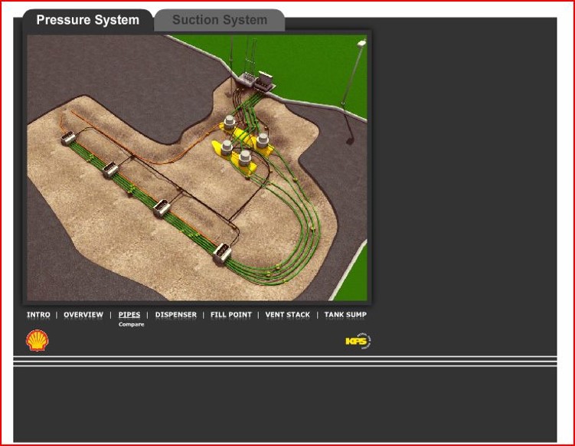Go to the INTRO section
The width and height of the screenshot is (575, 446).
click(x=38, y=315)
